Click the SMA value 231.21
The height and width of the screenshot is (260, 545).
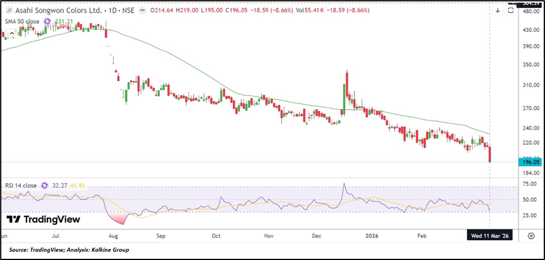(62, 21)
